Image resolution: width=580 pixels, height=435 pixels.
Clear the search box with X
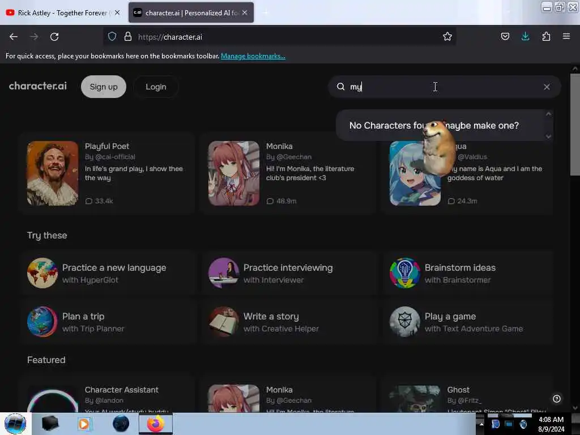tap(547, 87)
